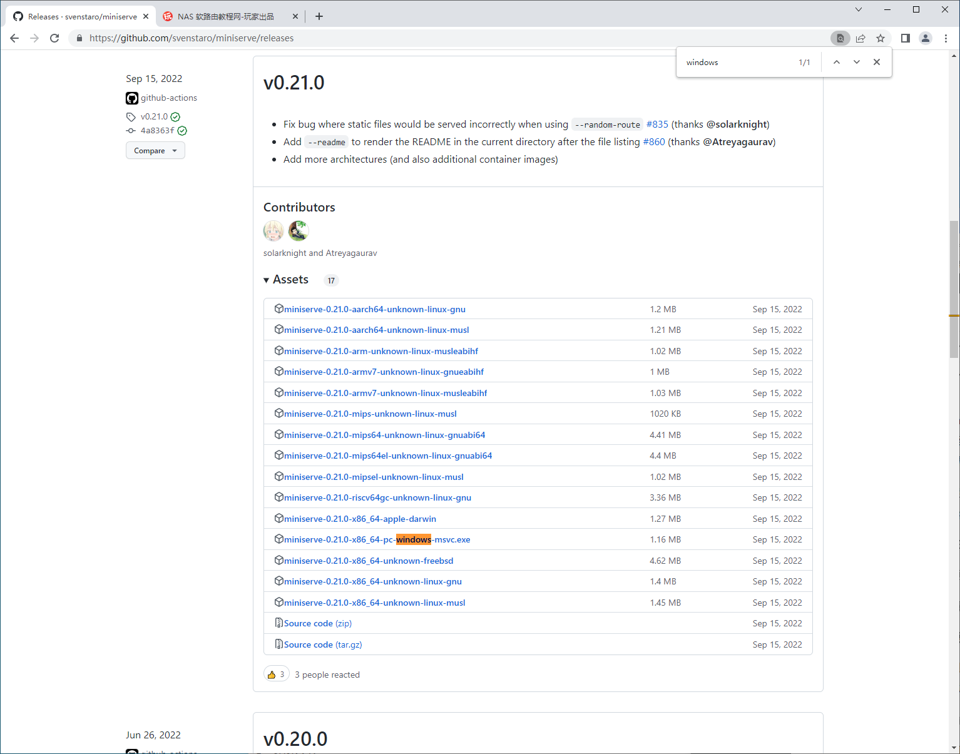Viewport: 960px width, 754px height.
Task: Open the v0.21.0 release title
Action: click(x=294, y=83)
